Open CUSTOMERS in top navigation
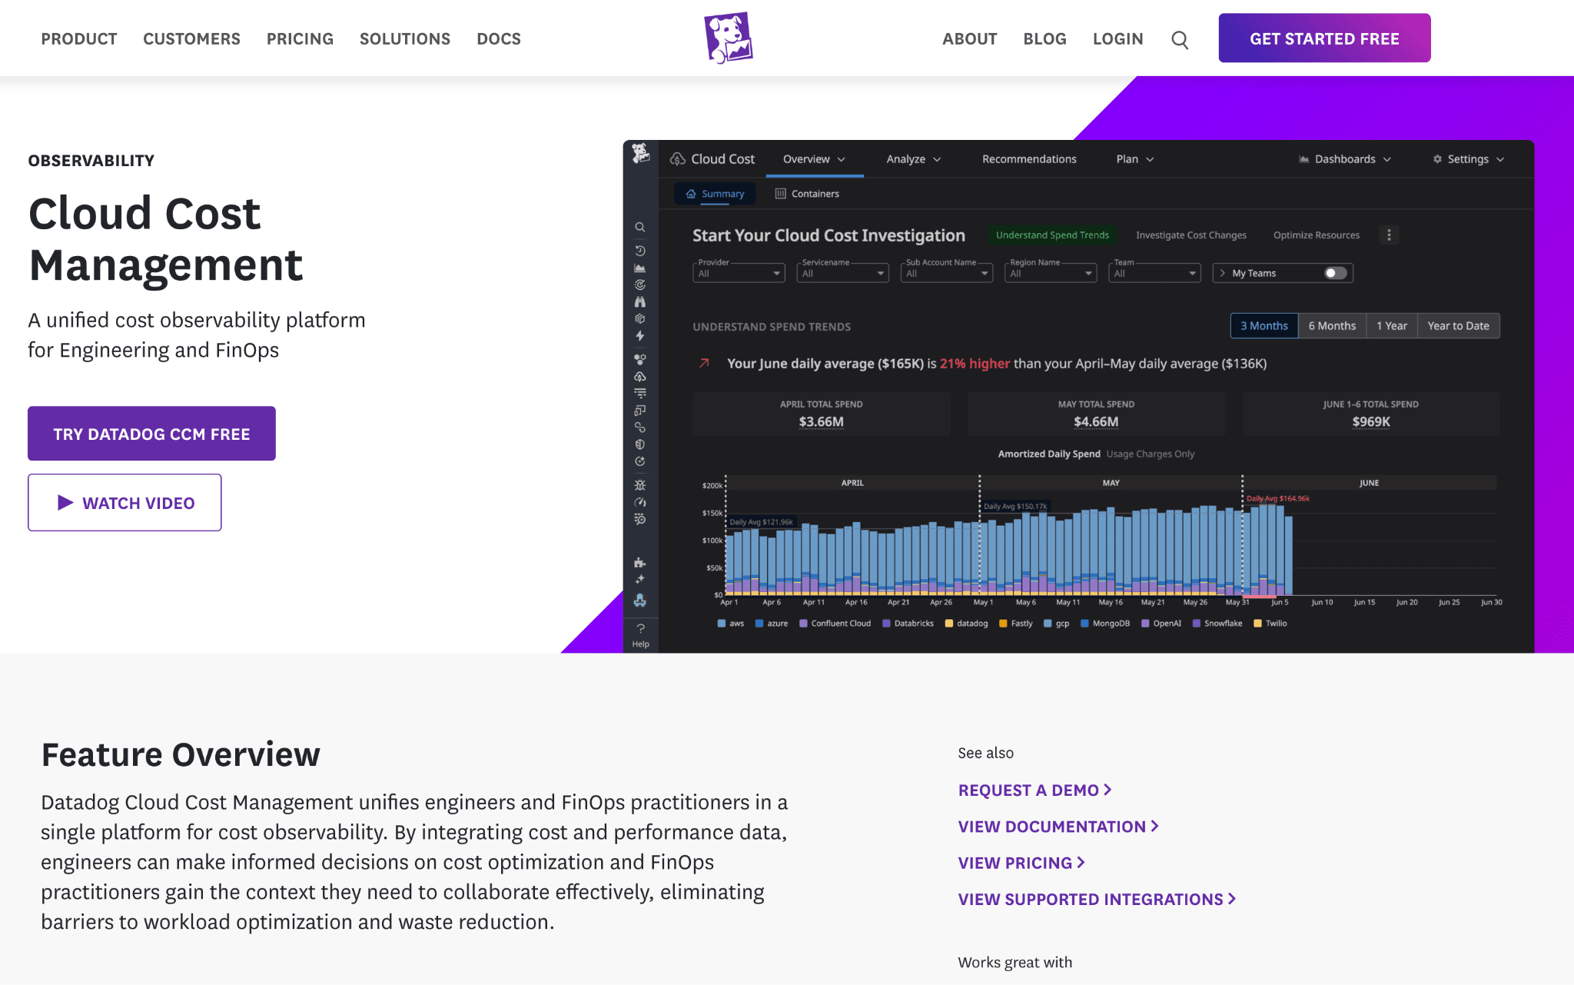 tap(191, 38)
